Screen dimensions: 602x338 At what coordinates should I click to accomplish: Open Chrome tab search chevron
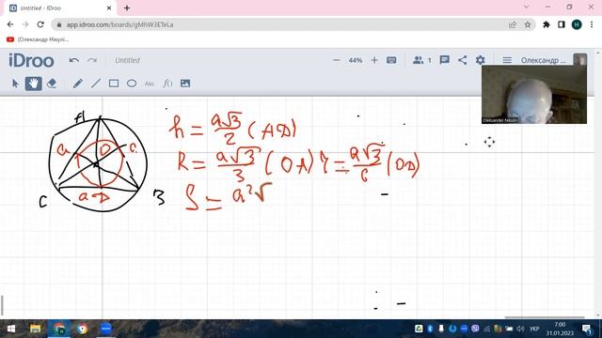point(527,7)
